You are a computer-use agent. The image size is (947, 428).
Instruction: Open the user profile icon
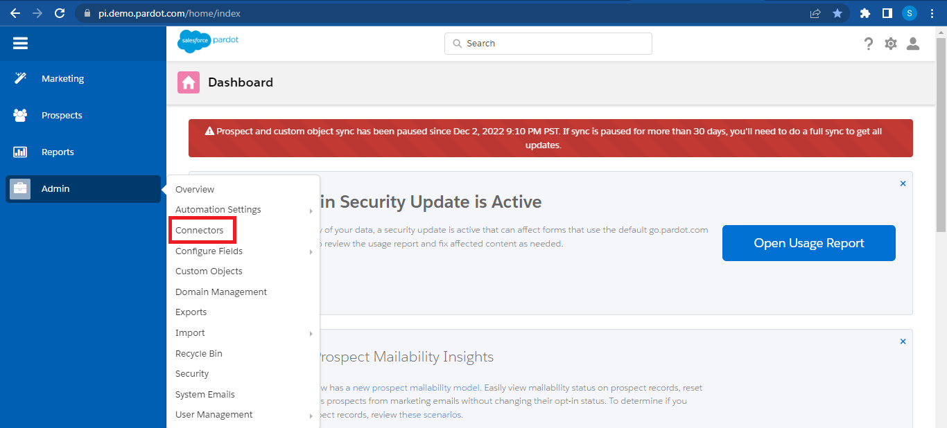(913, 44)
